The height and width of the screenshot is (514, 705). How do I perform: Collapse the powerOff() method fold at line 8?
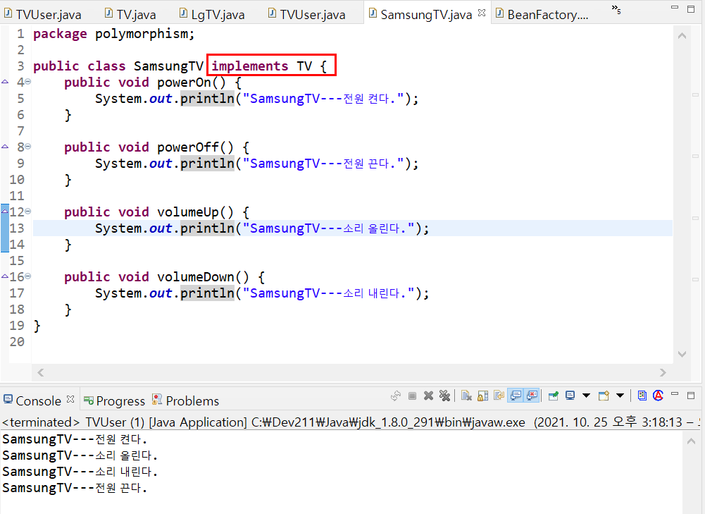[x=28, y=147]
